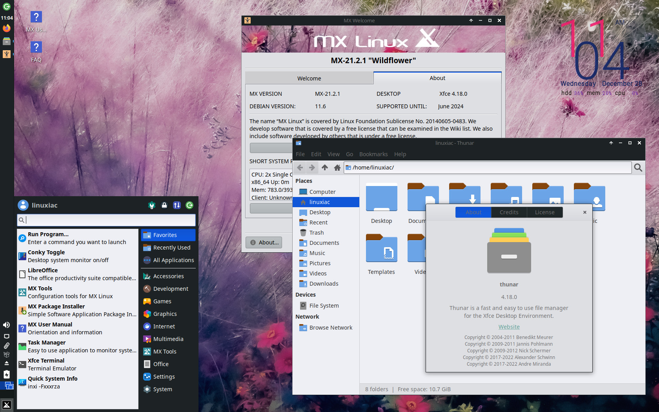Select Trash in Thunar sidebar
659x412 pixels.
point(326,233)
